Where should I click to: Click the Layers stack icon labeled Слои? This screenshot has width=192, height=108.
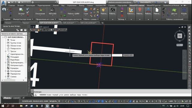pyautogui.click(x=86, y=10)
